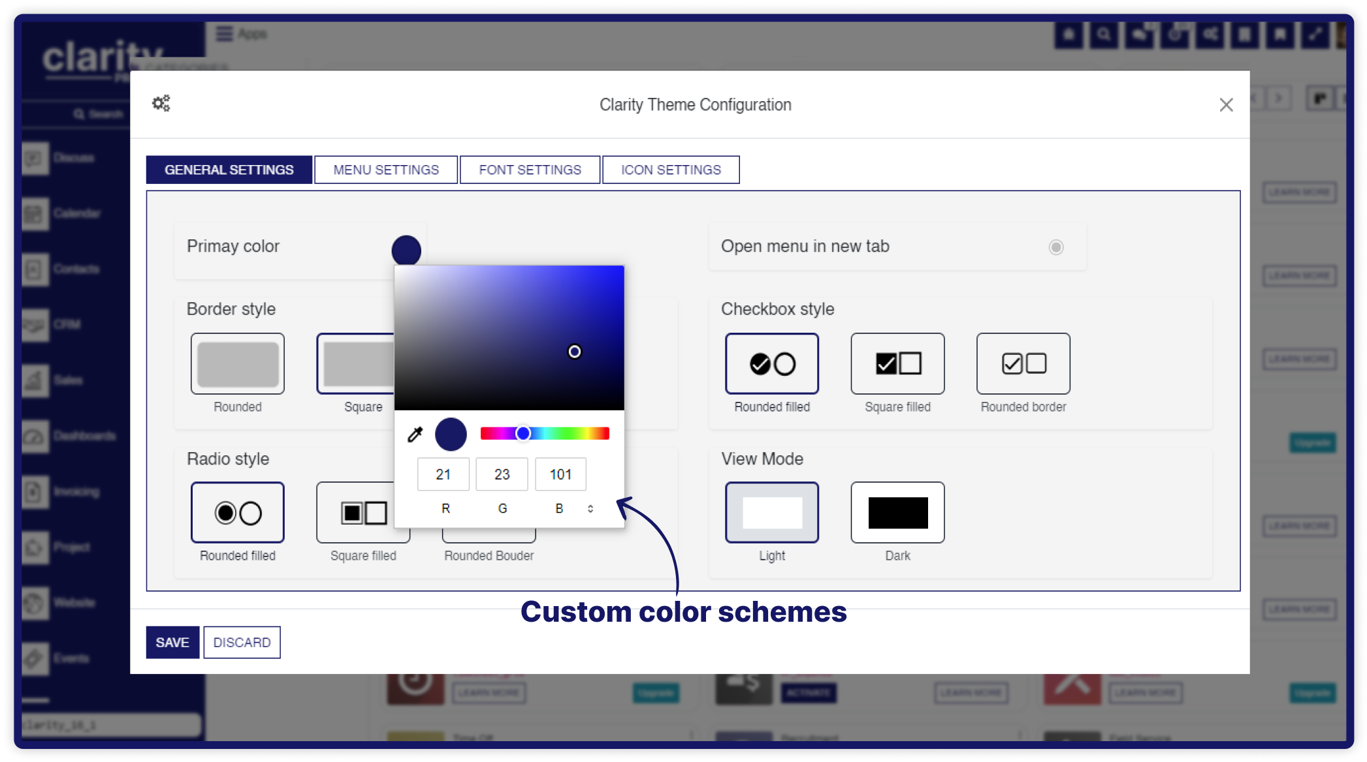Open the Icon Settings tab

[671, 170]
